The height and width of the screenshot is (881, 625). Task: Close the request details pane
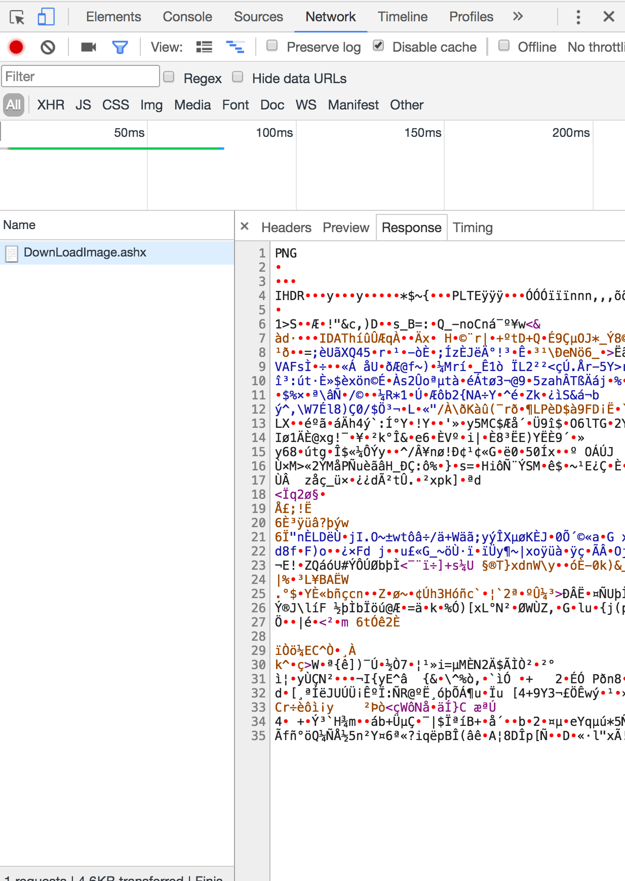click(x=245, y=226)
